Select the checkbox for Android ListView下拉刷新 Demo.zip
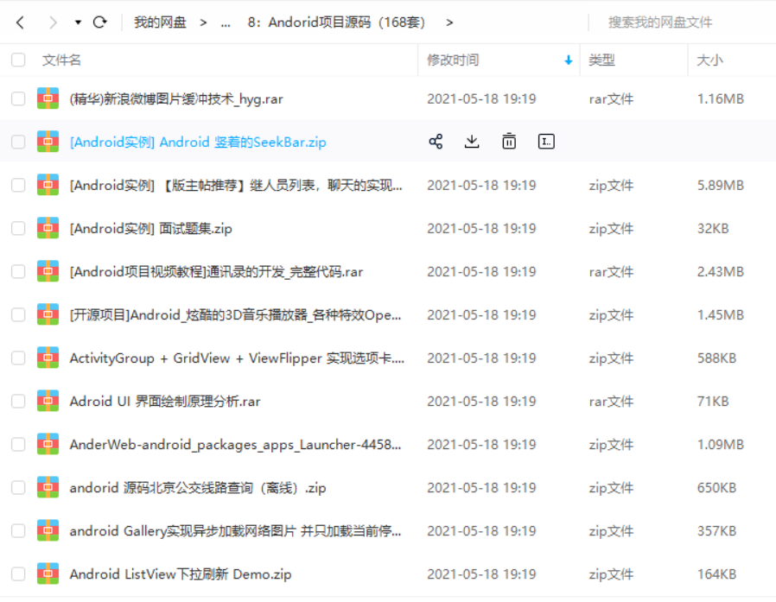Screen dimensions: 776x602 [18, 573]
